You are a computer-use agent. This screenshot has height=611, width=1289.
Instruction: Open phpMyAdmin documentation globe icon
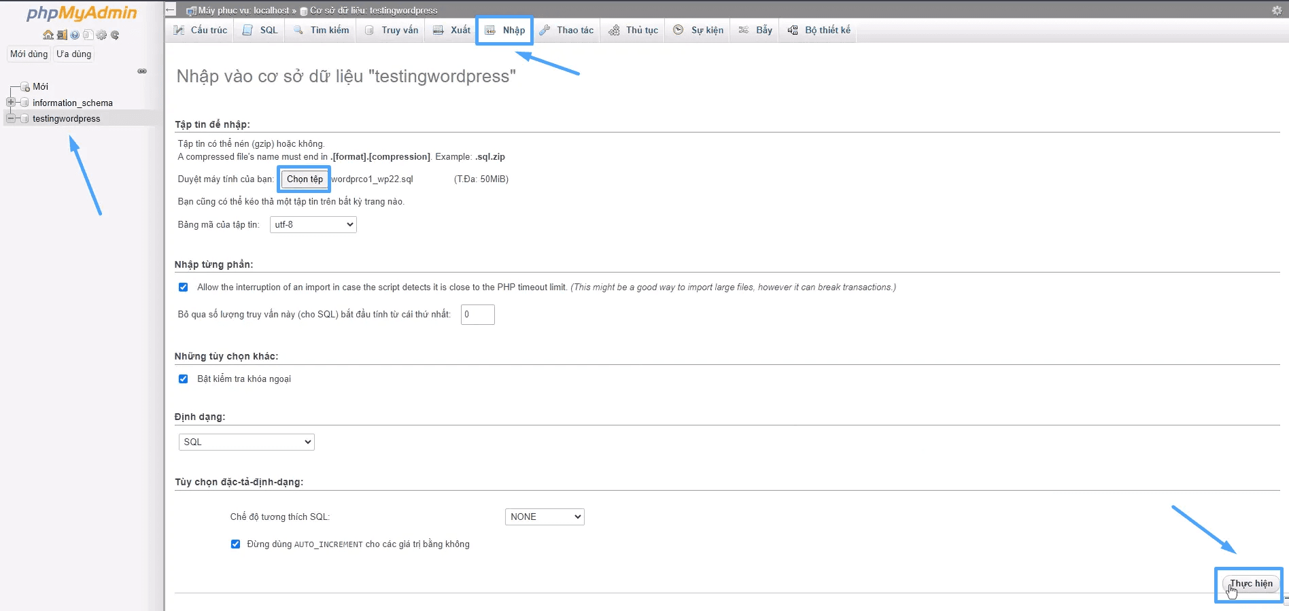click(75, 35)
